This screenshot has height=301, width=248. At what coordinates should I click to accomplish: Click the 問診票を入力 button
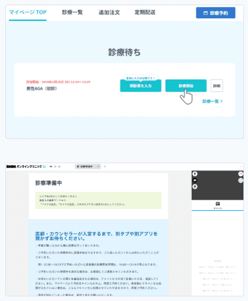pos(141,86)
